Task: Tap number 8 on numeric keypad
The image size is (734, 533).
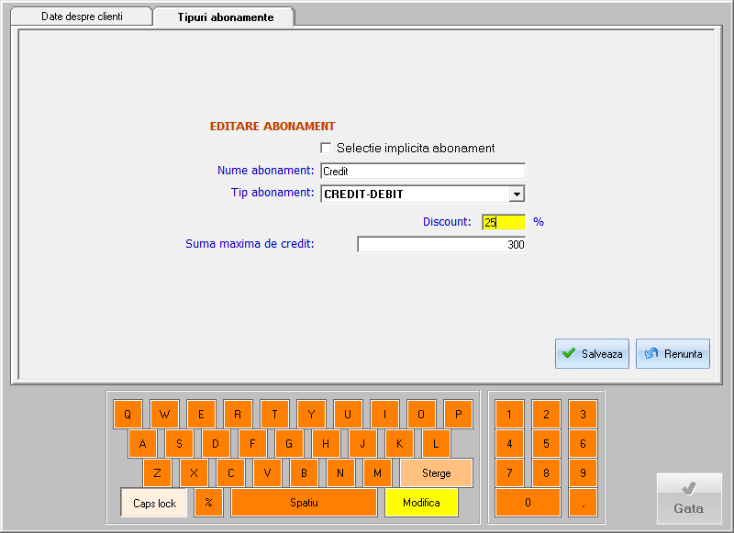Action: [546, 473]
